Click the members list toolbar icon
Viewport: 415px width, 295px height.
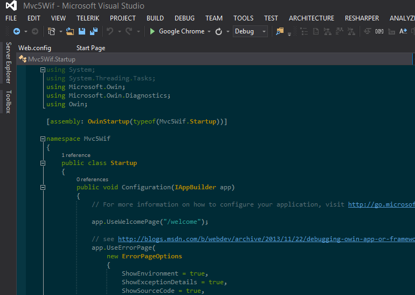click(304, 31)
